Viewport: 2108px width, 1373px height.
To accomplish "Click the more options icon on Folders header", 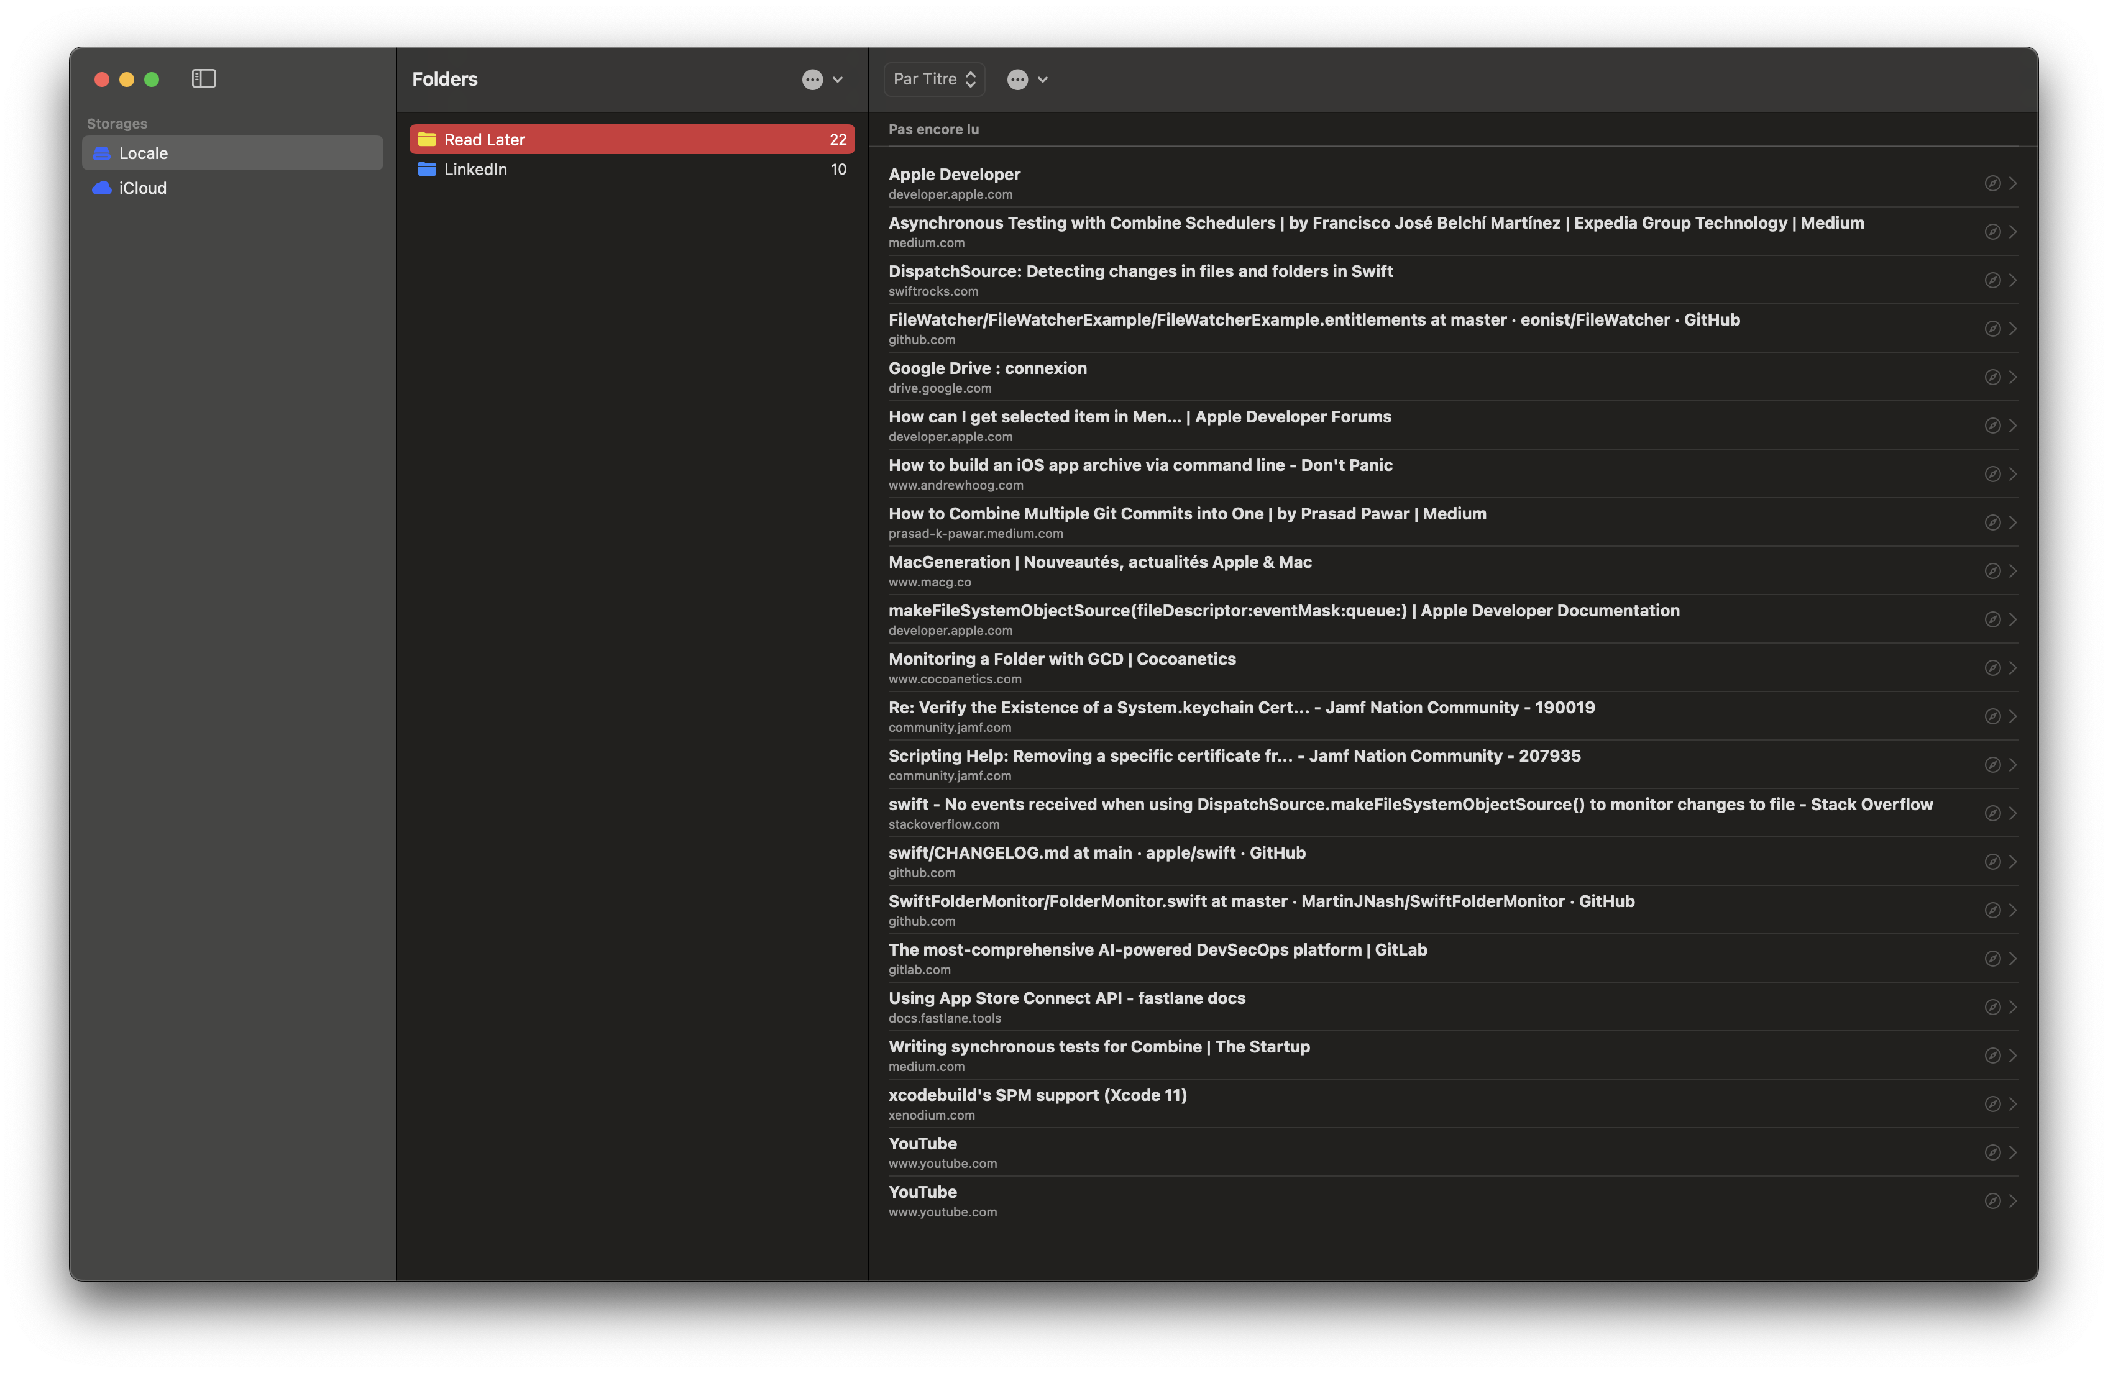I will point(811,78).
